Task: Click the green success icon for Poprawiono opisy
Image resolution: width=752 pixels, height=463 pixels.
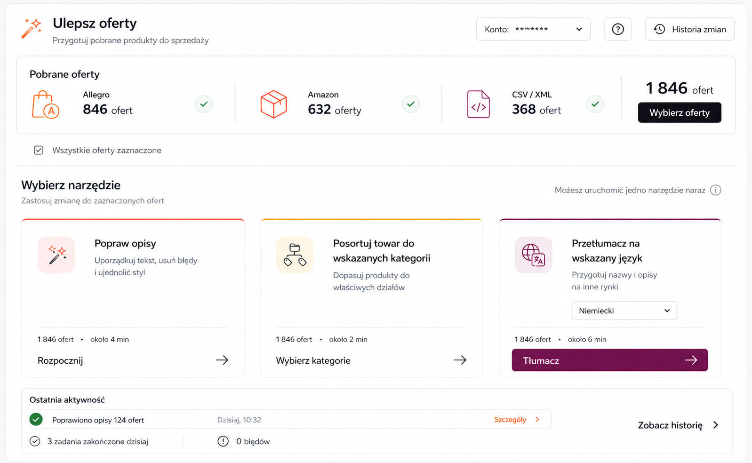Action: coord(36,419)
